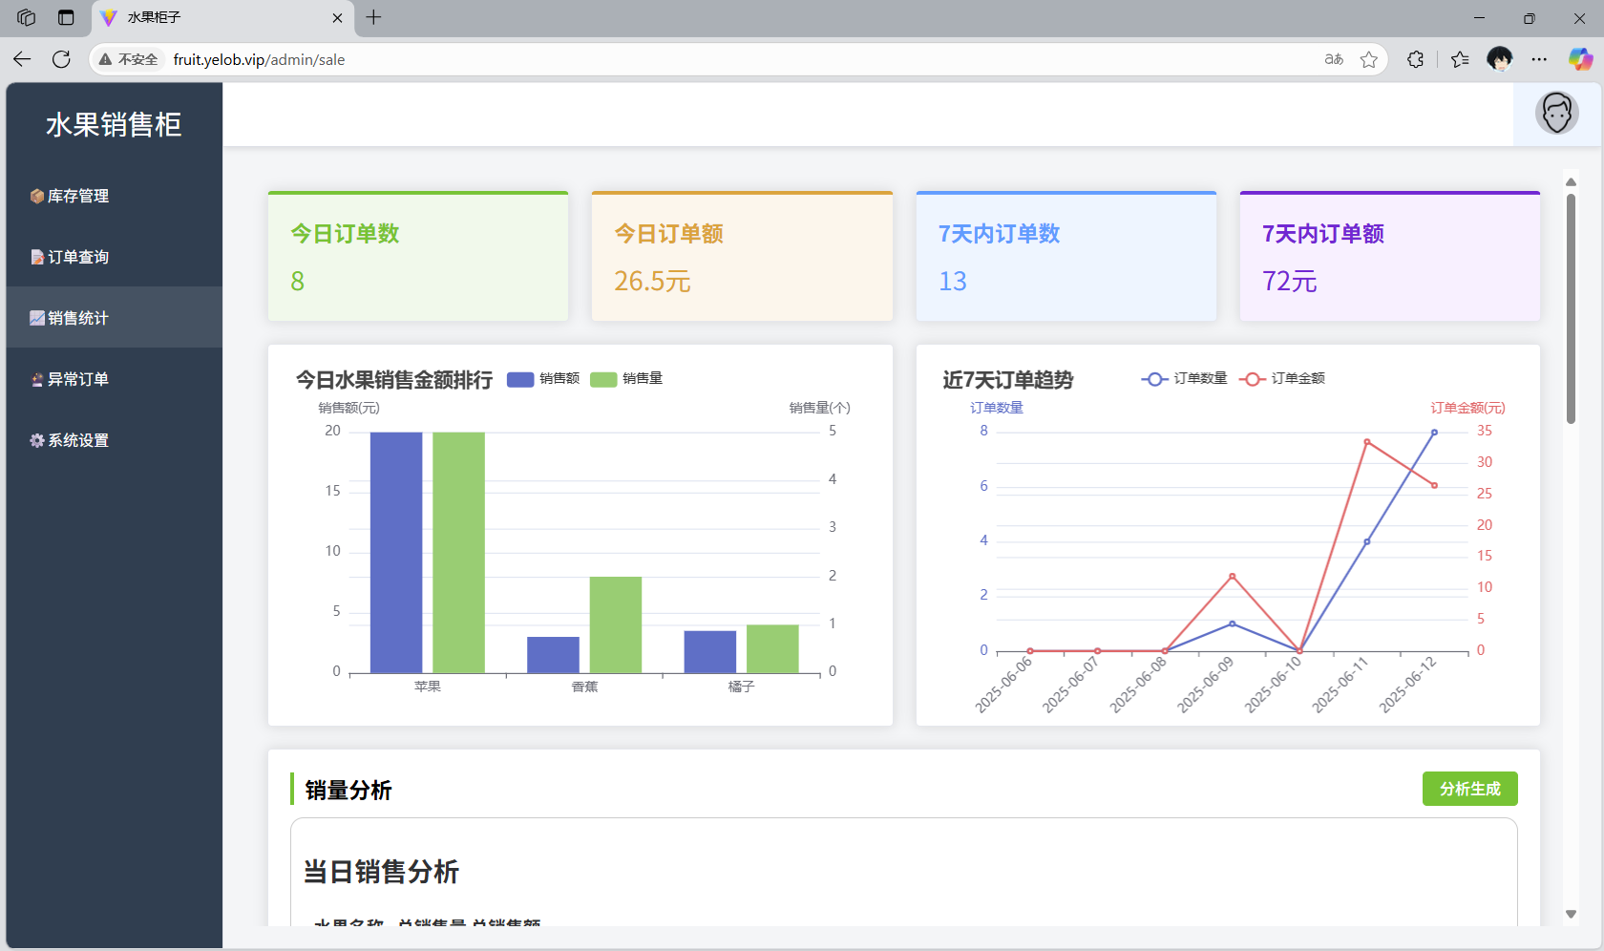Toggle 订单数量 line in trend legend

(x=1184, y=379)
